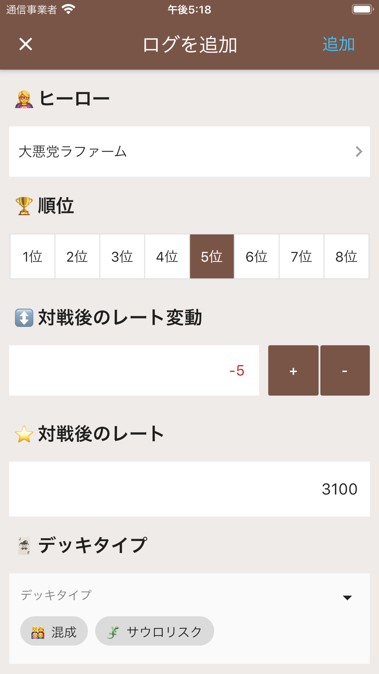Screen dimensions: 379x674
Task: Click the trophy icon beside 順位
Action: click(x=24, y=206)
